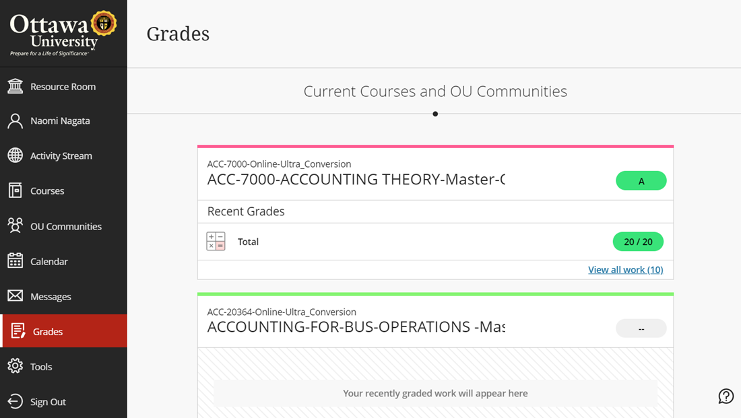Open the Naomi Nagata profile icon
Image resolution: width=741 pixels, height=418 pixels.
pyautogui.click(x=15, y=121)
